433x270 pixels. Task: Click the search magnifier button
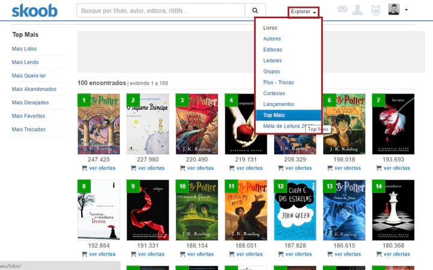[x=255, y=10]
